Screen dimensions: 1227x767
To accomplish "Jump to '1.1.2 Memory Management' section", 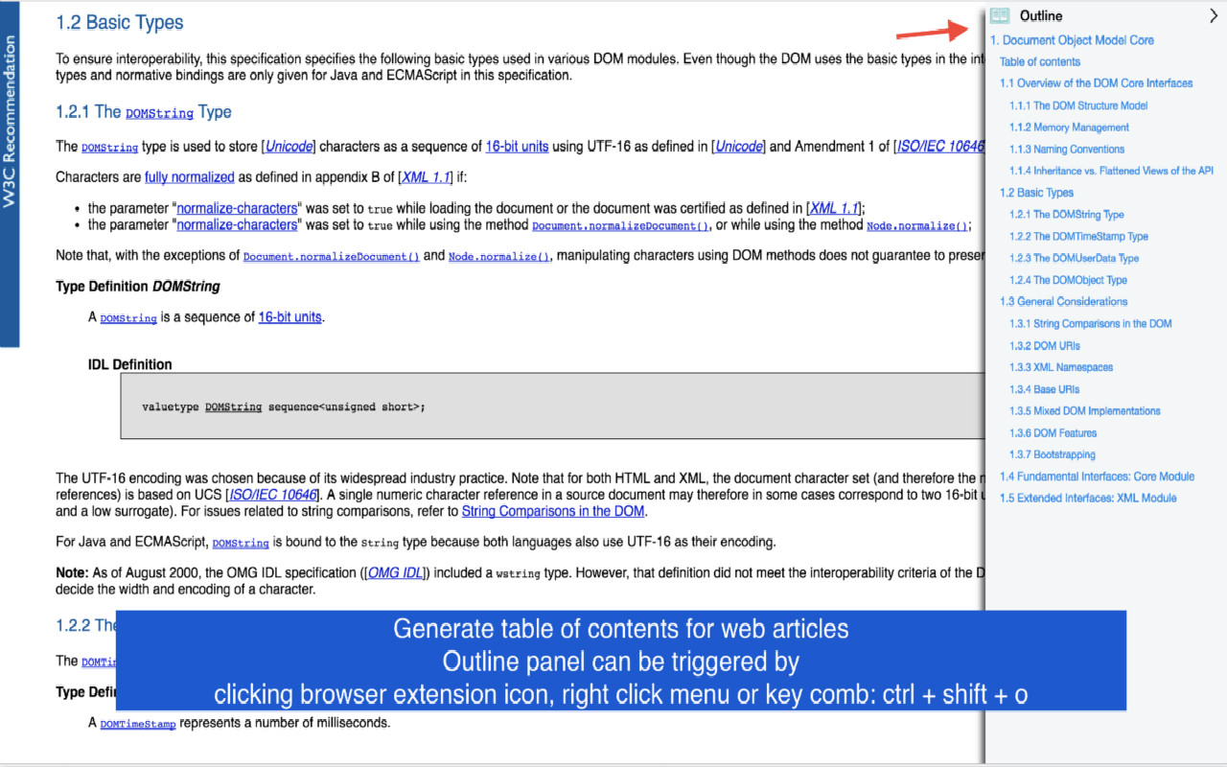I will (1069, 128).
